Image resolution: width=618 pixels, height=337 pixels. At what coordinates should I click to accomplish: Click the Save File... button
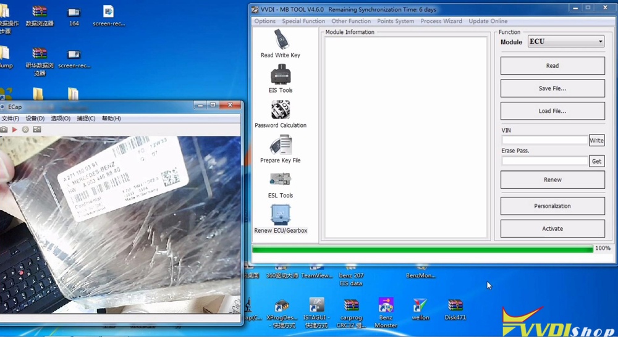tap(552, 89)
